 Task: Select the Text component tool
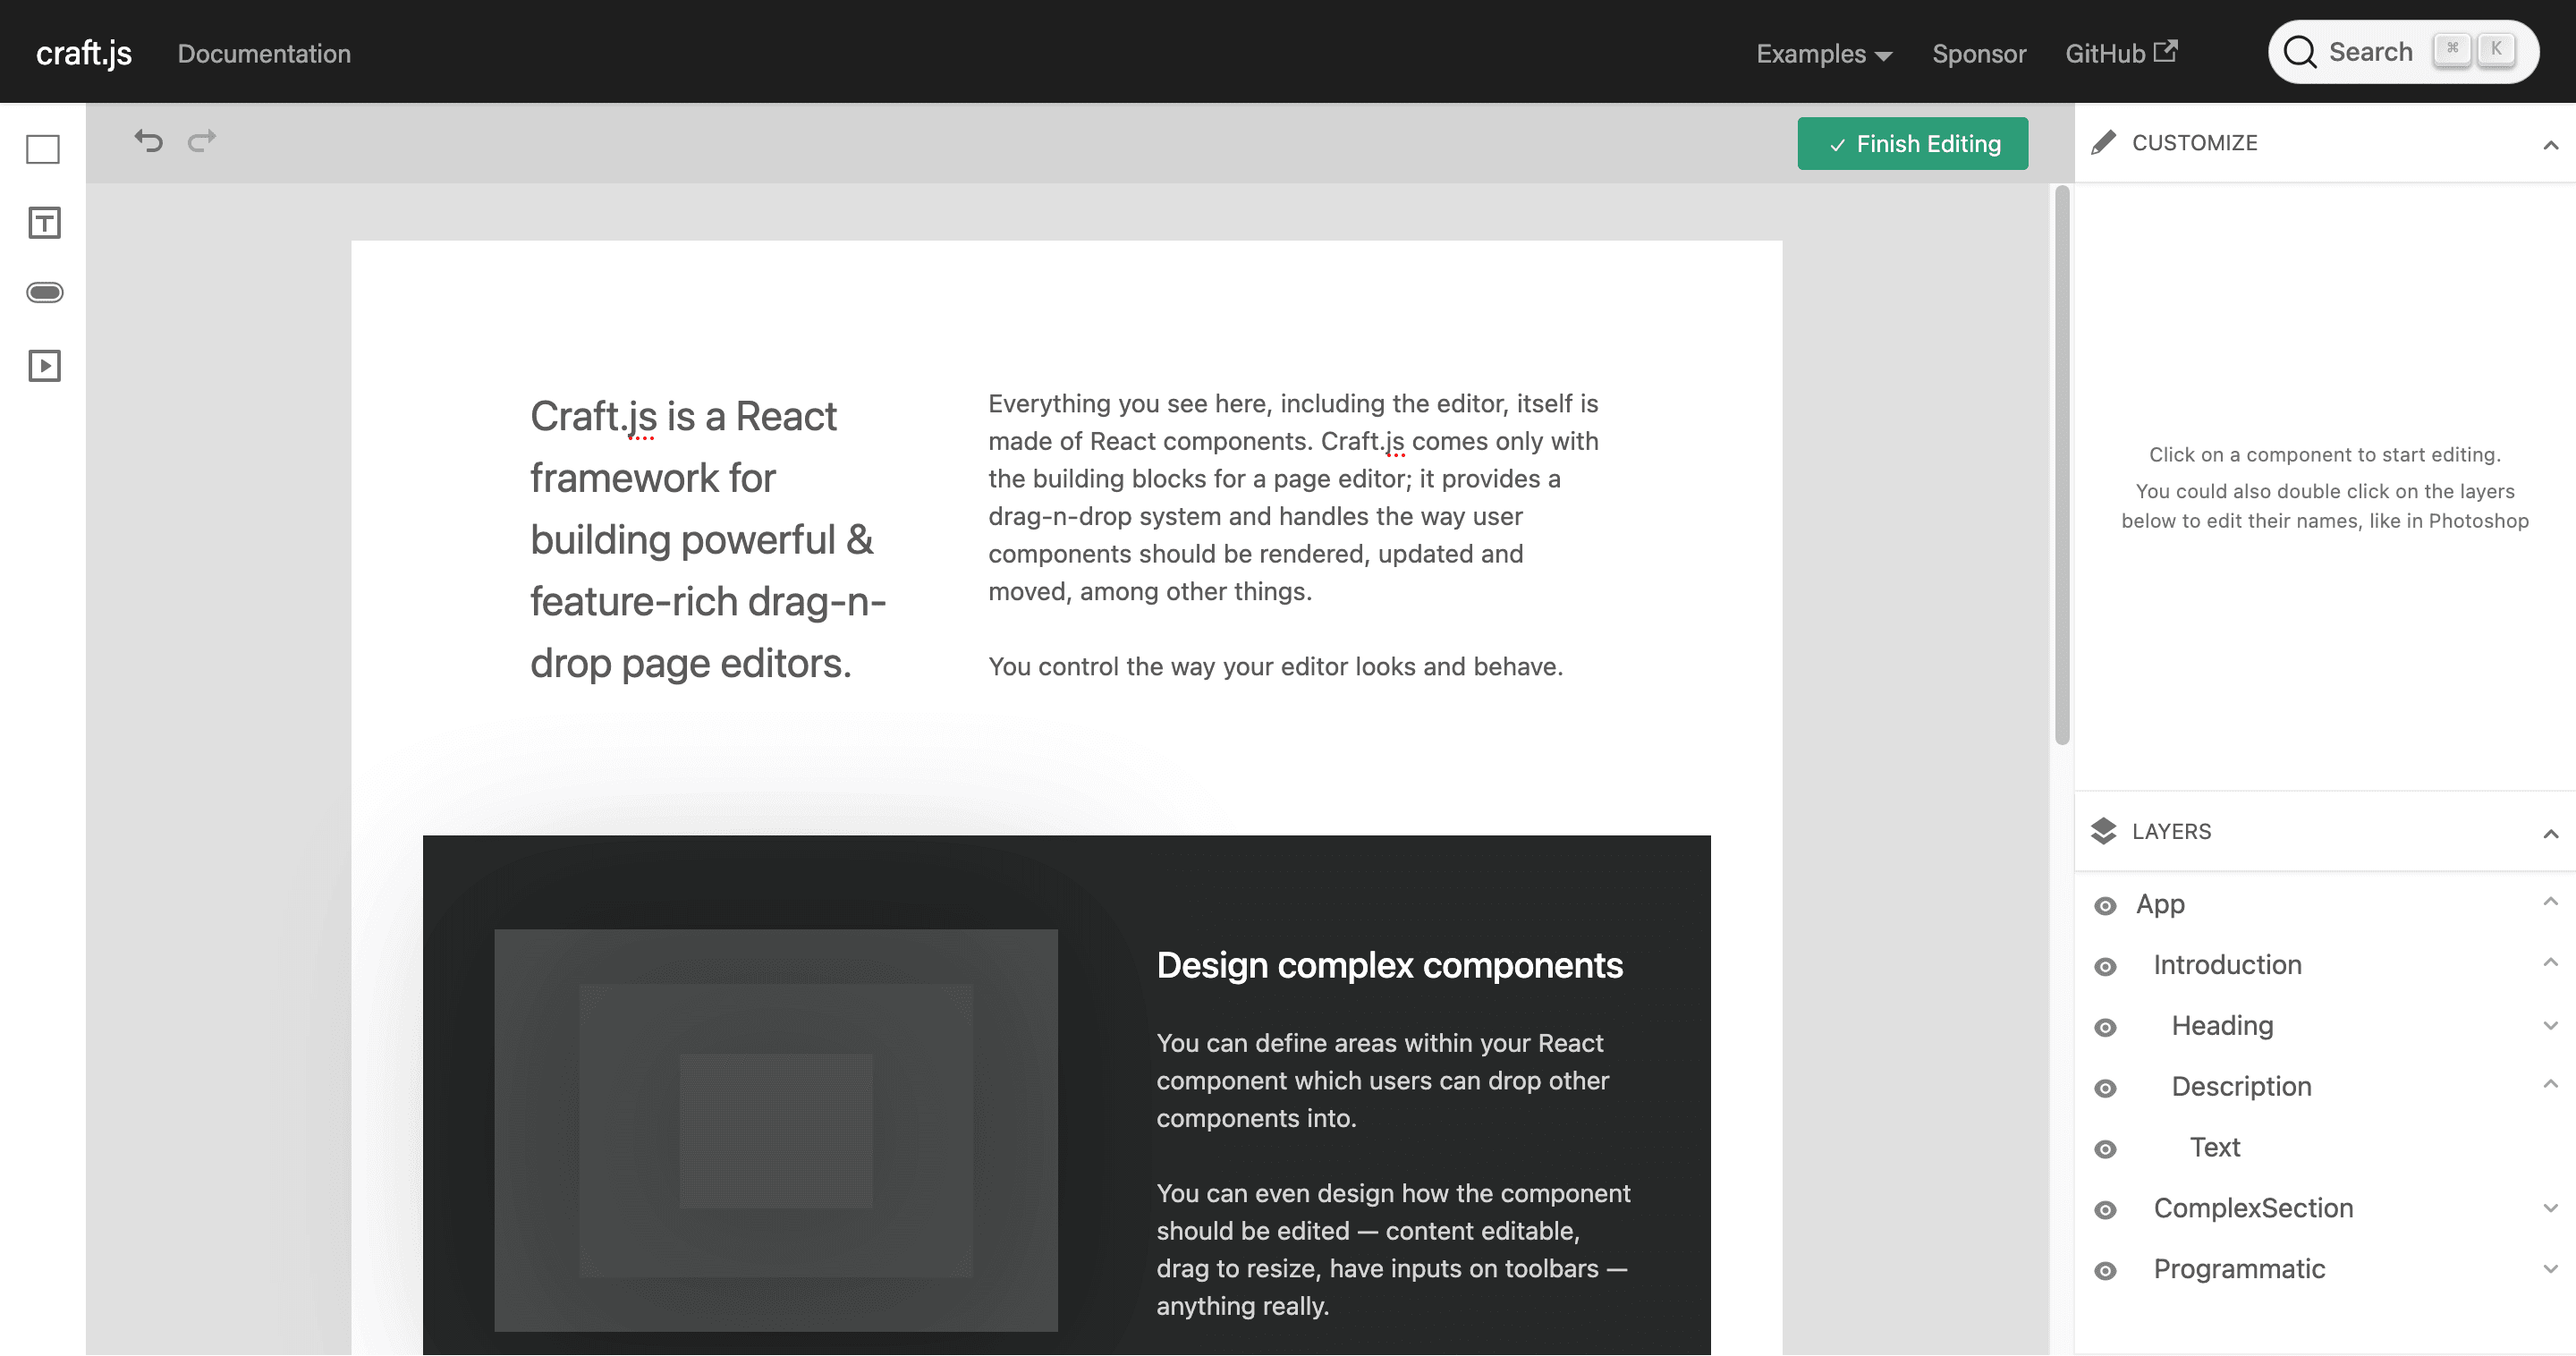coord(43,222)
